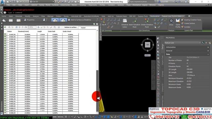This screenshot has height=119, width=212.
Task: Click the search keyword field in title bar
Action: point(141,2)
